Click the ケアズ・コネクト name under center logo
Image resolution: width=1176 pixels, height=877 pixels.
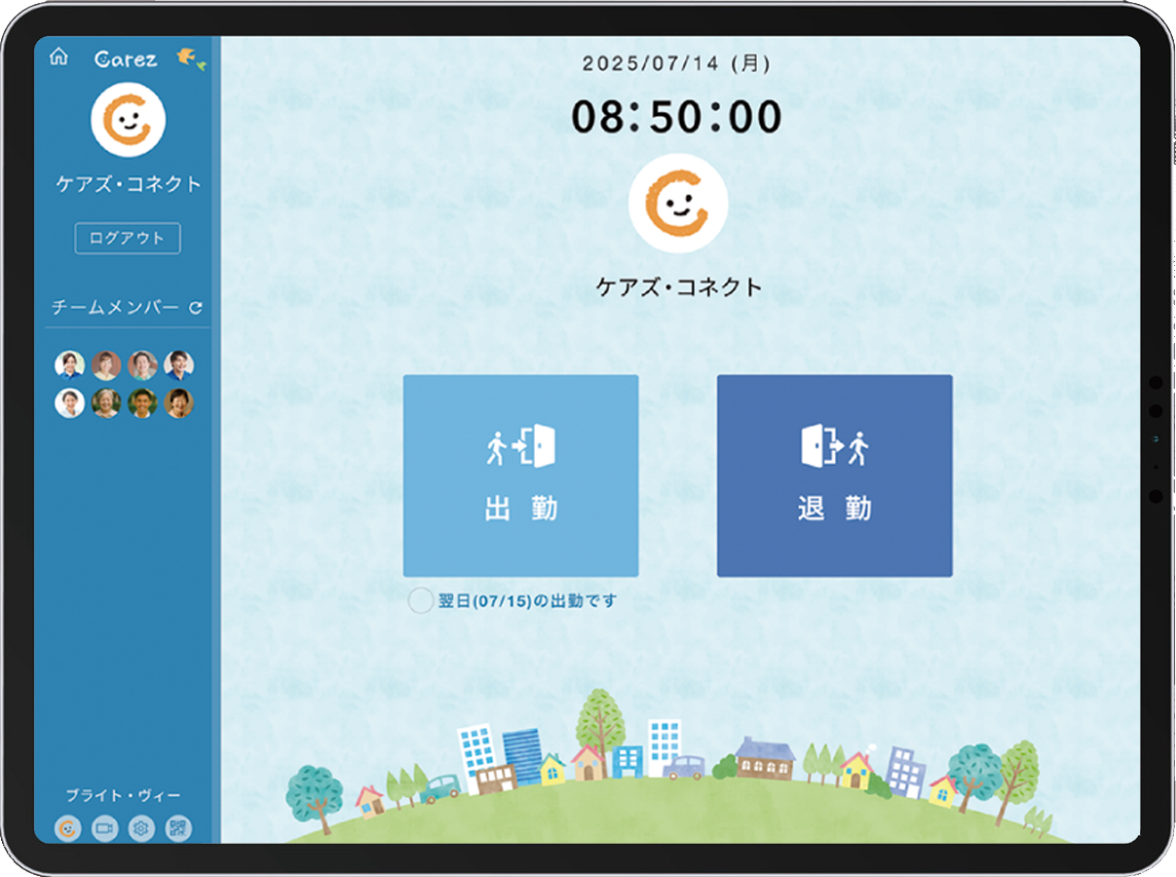[679, 287]
